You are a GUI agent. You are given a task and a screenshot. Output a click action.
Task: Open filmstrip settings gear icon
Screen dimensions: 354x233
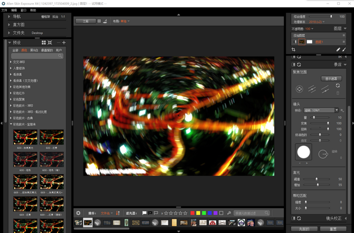click(78, 213)
